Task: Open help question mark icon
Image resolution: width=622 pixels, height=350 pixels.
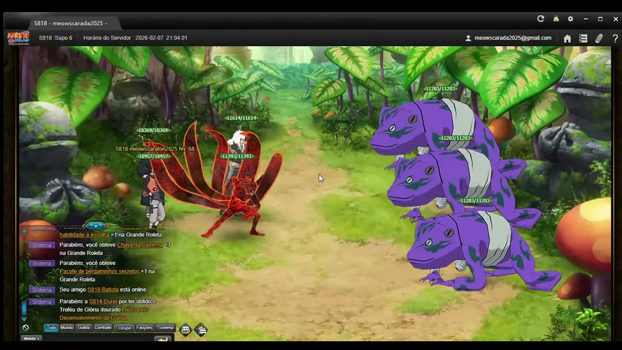Action: click(x=615, y=38)
